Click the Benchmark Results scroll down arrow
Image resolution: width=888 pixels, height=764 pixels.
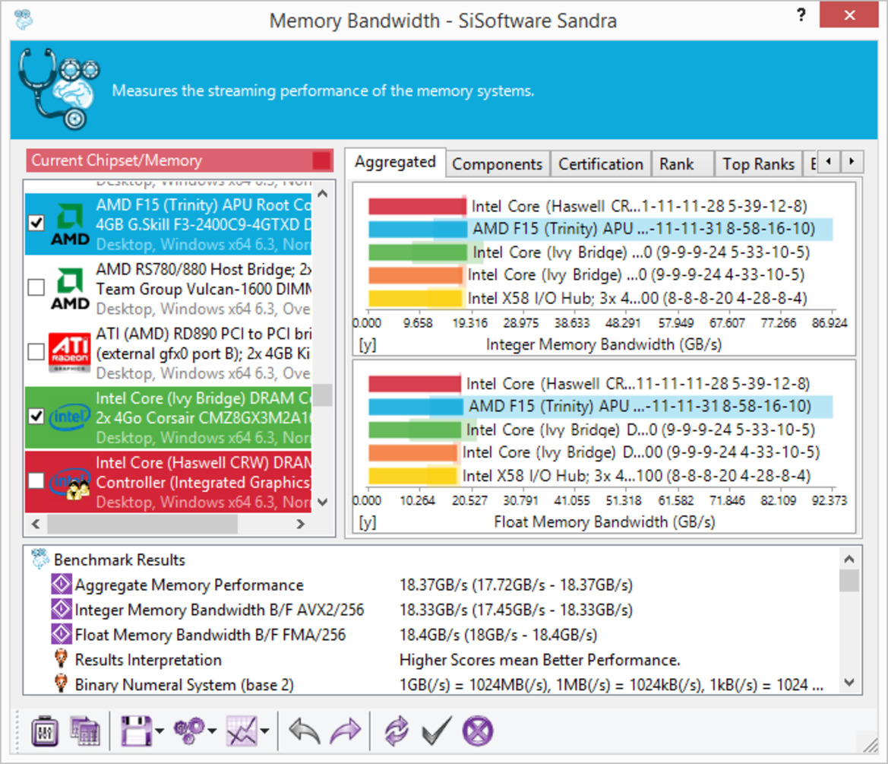point(849,683)
